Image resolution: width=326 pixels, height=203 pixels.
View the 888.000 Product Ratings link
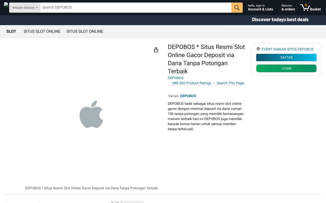pos(192,83)
